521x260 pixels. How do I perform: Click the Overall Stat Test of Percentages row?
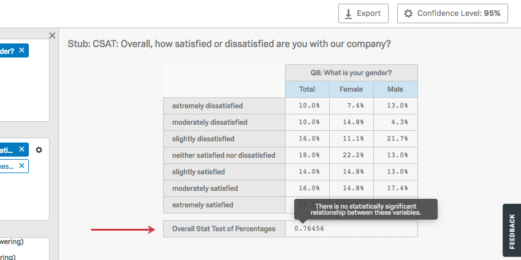click(224, 229)
